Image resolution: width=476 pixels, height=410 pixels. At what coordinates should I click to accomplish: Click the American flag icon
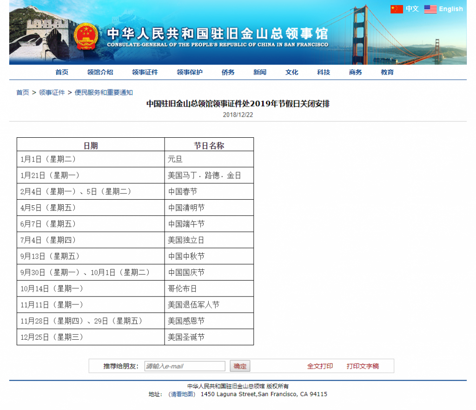click(430, 9)
